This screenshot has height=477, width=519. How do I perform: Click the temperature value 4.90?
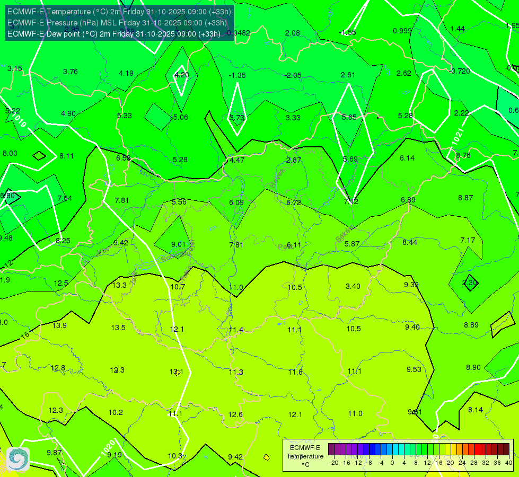click(68, 113)
